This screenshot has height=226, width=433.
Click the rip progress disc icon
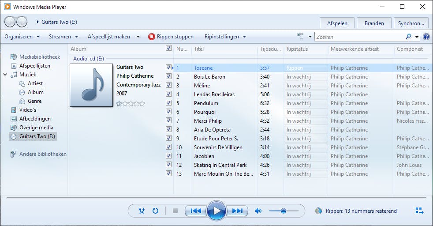[319, 211]
